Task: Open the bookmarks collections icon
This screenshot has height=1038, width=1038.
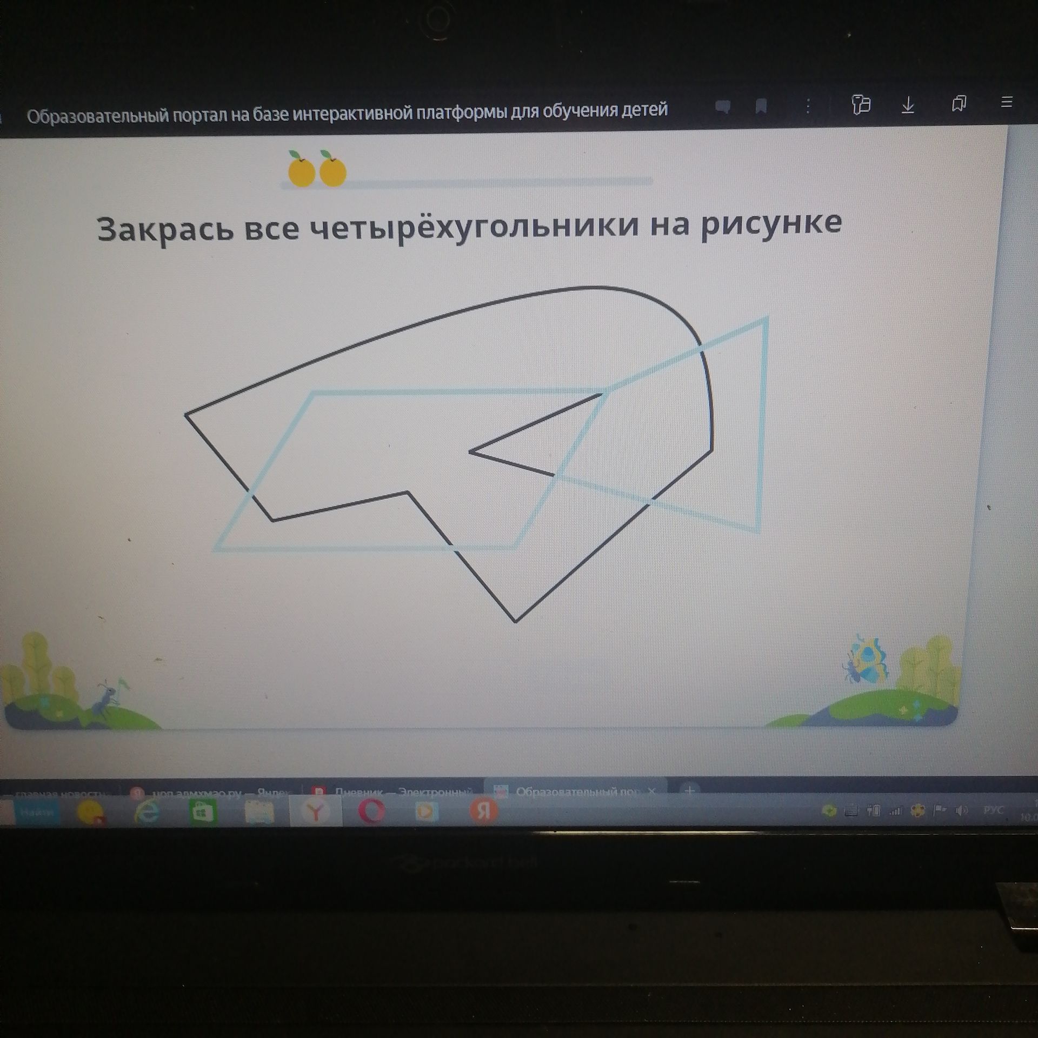Action: [x=959, y=103]
